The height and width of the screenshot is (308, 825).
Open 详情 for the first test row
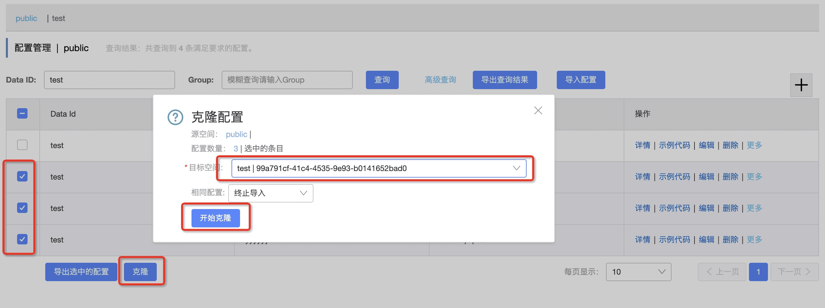coord(643,145)
